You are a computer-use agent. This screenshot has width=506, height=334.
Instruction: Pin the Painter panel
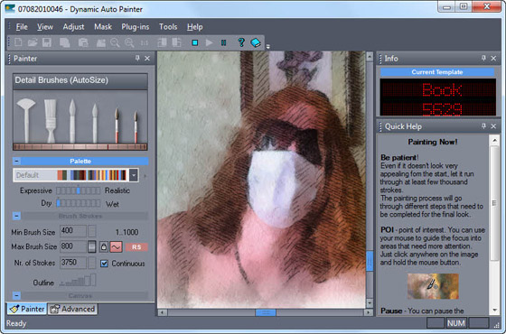point(137,59)
